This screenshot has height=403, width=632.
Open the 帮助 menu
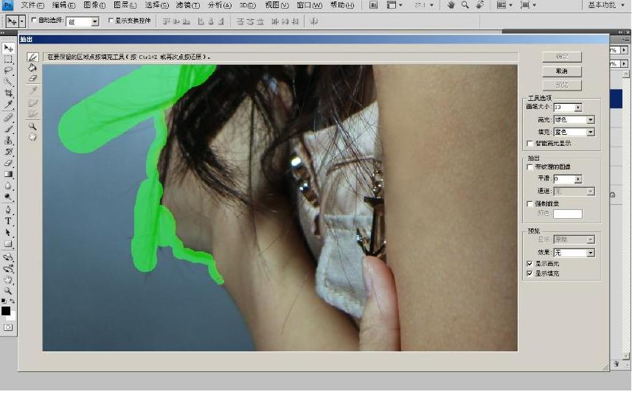coord(341,5)
